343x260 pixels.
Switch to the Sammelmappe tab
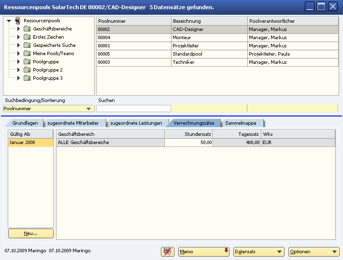tap(241, 123)
